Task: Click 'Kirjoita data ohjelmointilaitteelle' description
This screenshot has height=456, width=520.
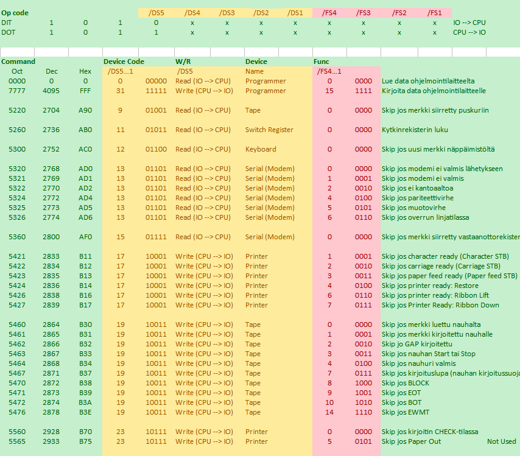Action: coord(434,91)
